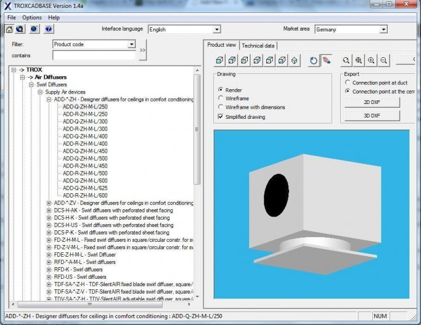Image resolution: width=421 pixels, height=325 pixels.
Task: Open the Help menu
Action: pyautogui.click(x=54, y=18)
